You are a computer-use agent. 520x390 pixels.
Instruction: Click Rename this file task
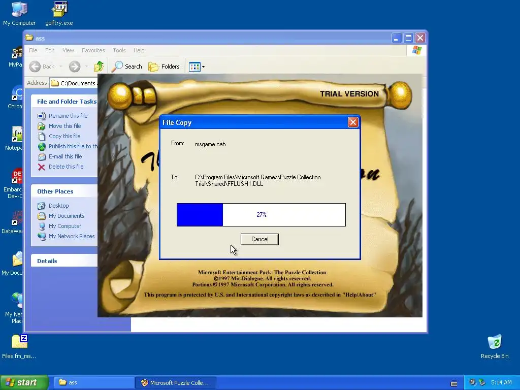pyautogui.click(x=68, y=116)
